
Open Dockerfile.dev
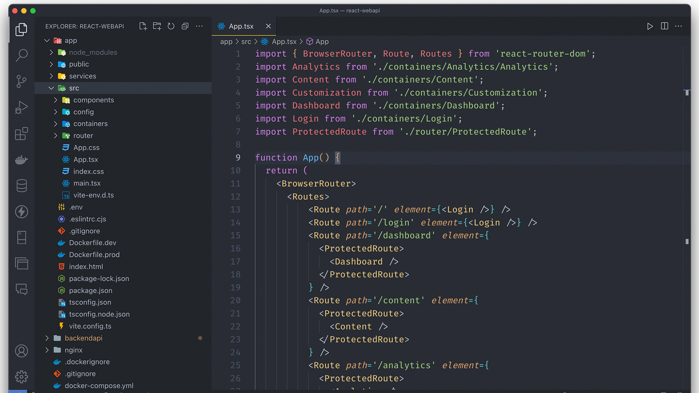123,243
